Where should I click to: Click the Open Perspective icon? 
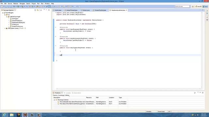(x=193, y=6)
